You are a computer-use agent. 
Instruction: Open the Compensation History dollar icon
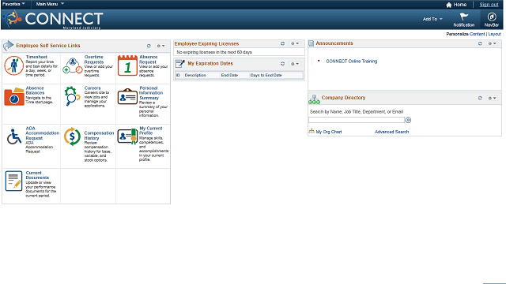(72, 136)
